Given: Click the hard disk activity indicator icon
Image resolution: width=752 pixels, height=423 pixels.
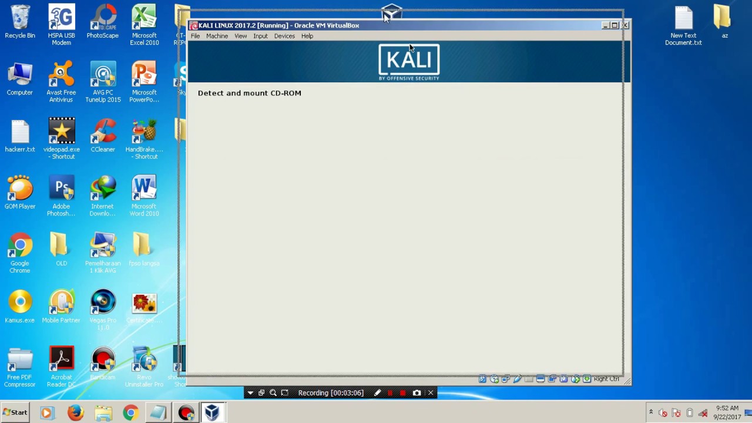Looking at the screenshot, I should pyautogui.click(x=483, y=379).
